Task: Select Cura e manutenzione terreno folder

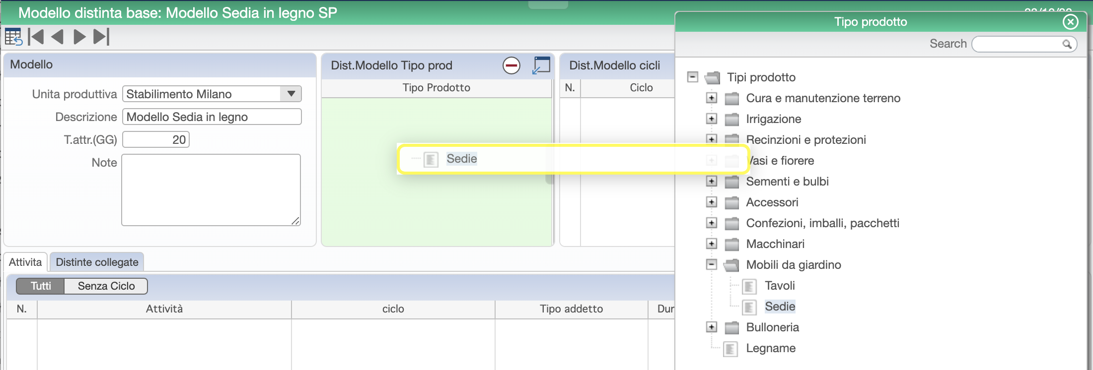Action: (x=823, y=98)
